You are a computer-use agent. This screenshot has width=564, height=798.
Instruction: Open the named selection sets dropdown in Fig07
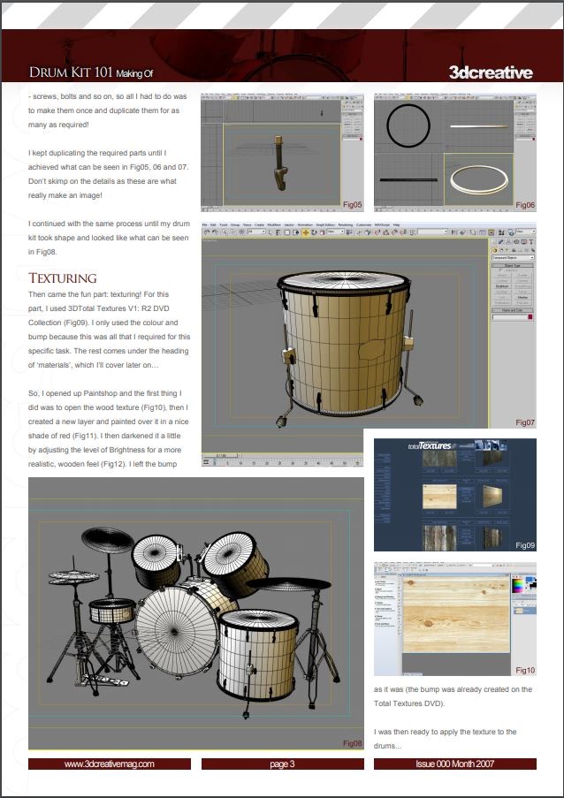(x=432, y=232)
